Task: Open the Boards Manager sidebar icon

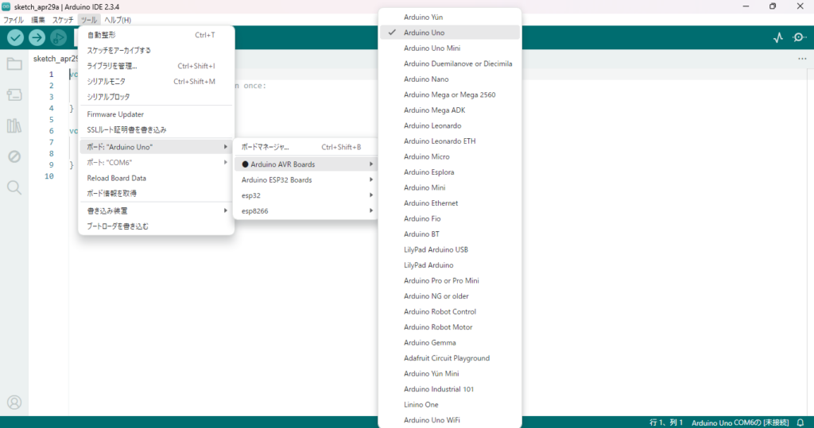Action: pyautogui.click(x=14, y=94)
